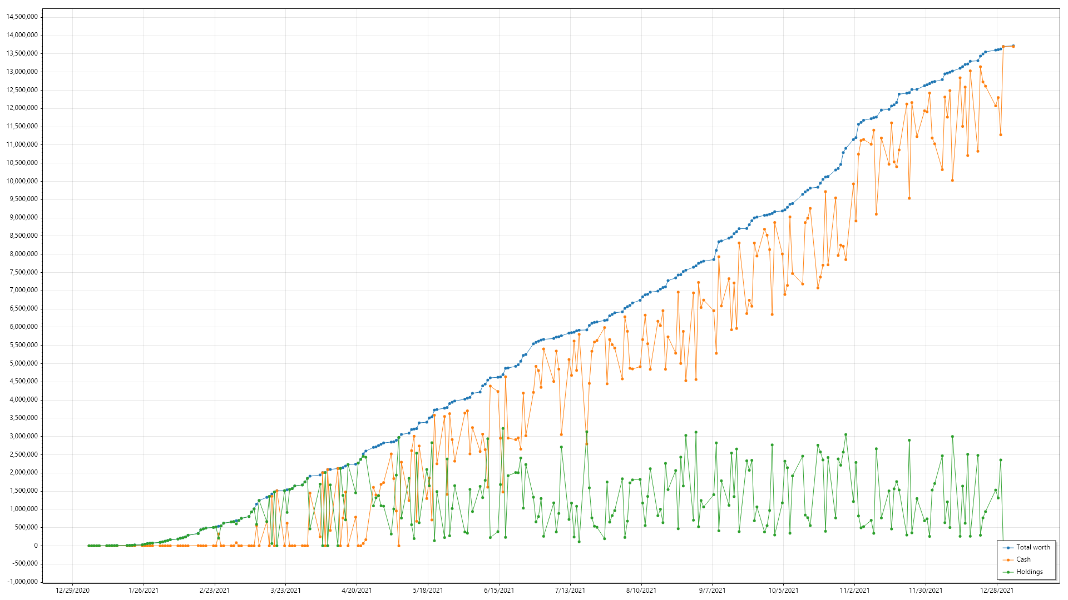Click the 3,000,000 y-axis label
Image resolution: width=1068 pixels, height=600 pixels.
(x=24, y=436)
